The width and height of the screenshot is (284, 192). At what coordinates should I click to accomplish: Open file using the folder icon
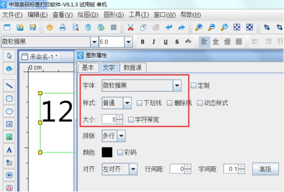[x=20, y=28]
